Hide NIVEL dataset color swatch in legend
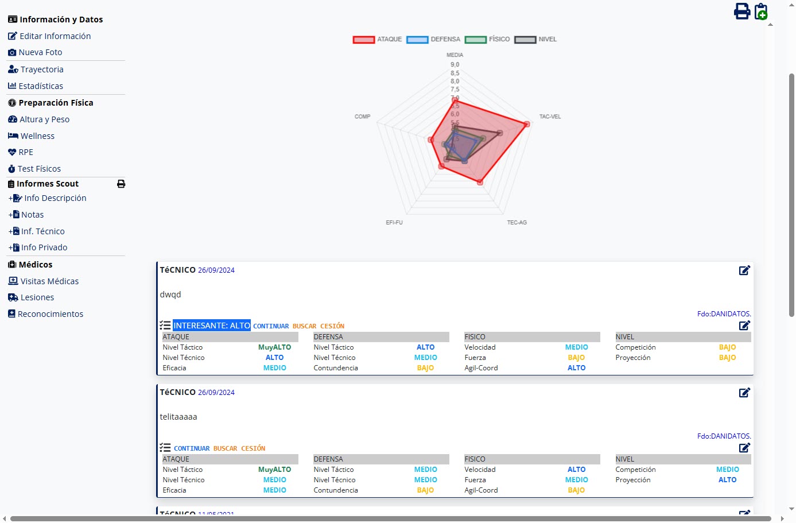796x523 pixels. click(x=525, y=40)
